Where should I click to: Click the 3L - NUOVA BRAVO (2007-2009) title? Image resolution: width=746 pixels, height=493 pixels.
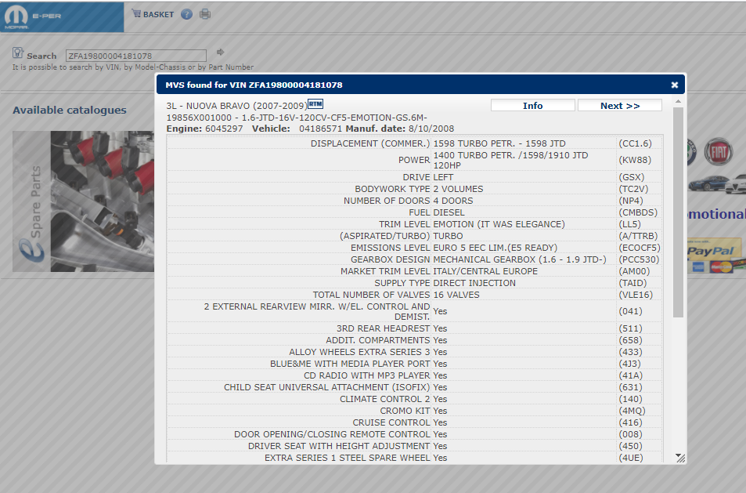(237, 106)
